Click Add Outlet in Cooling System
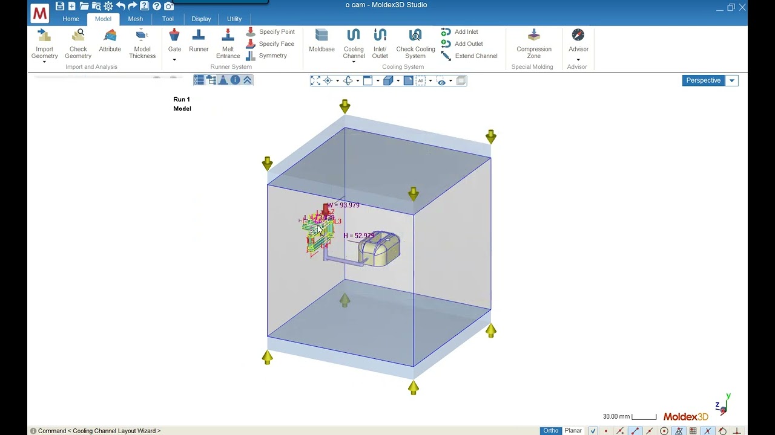Viewport: 775px width, 435px height. tap(462, 43)
